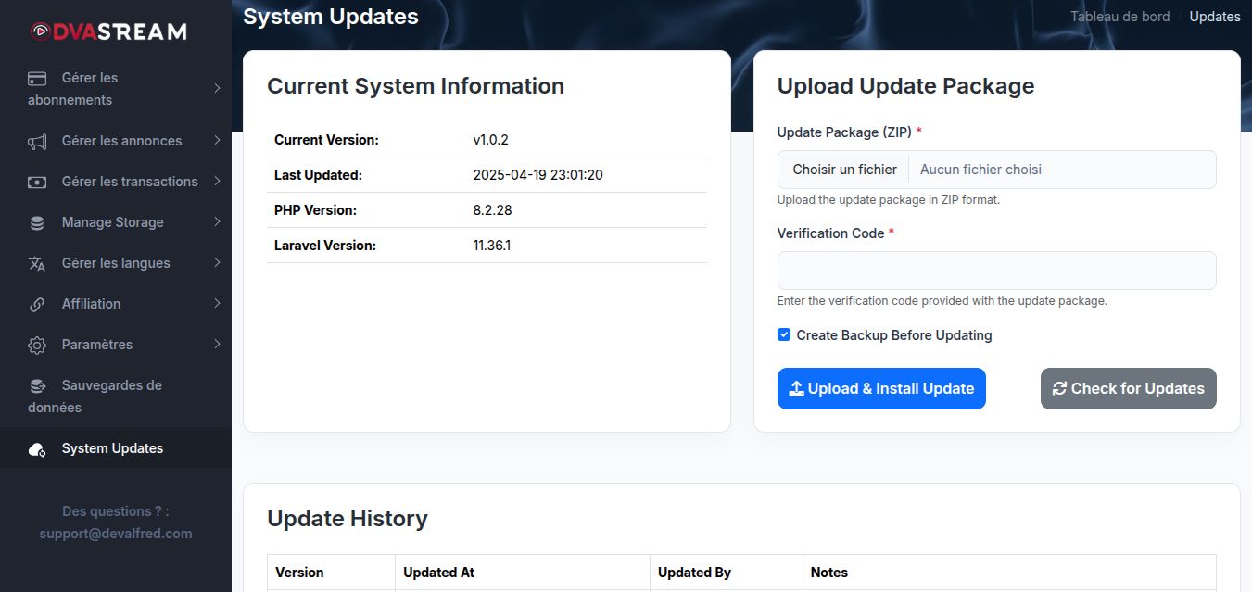Click the Current Version: label
The height and width of the screenshot is (592, 1252).
click(326, 140)
